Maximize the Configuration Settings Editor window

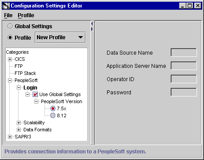(x=190, y=6)
